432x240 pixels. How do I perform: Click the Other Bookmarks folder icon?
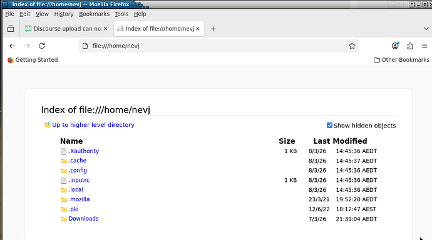pos(377,60)
